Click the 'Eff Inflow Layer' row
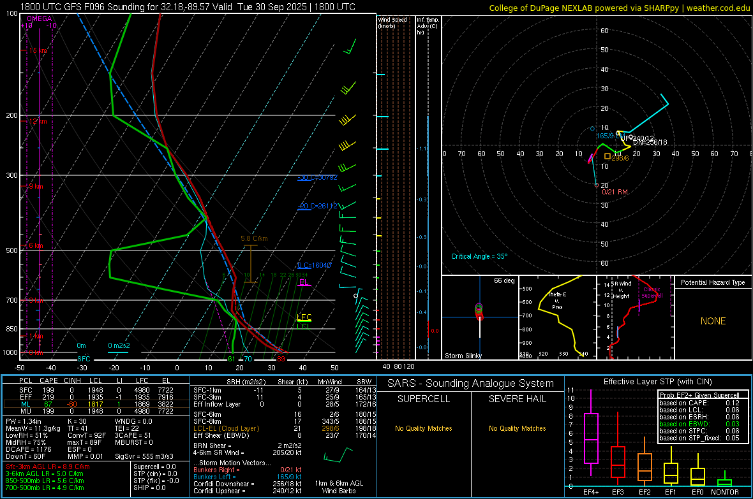This screenshot has height=499, width=753. pos(285,404)
